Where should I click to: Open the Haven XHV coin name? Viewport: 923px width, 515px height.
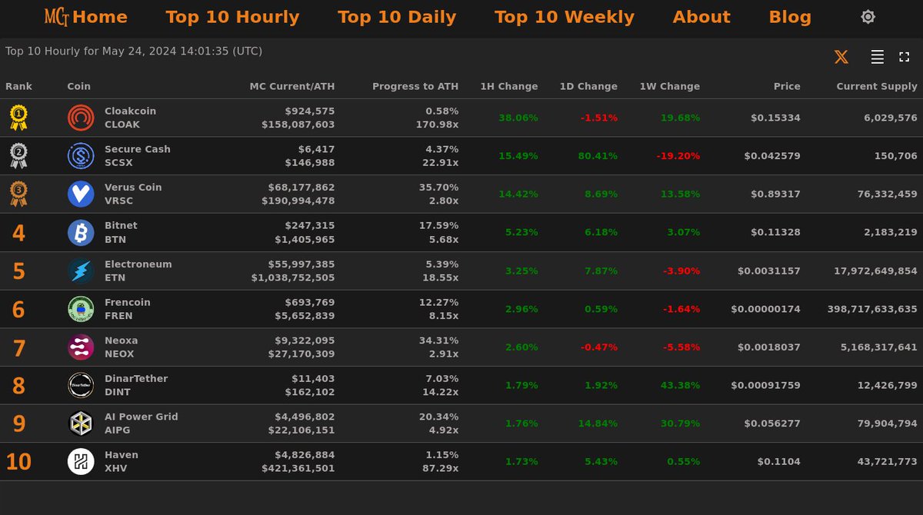pyautogui.click(x=122, y=462)
